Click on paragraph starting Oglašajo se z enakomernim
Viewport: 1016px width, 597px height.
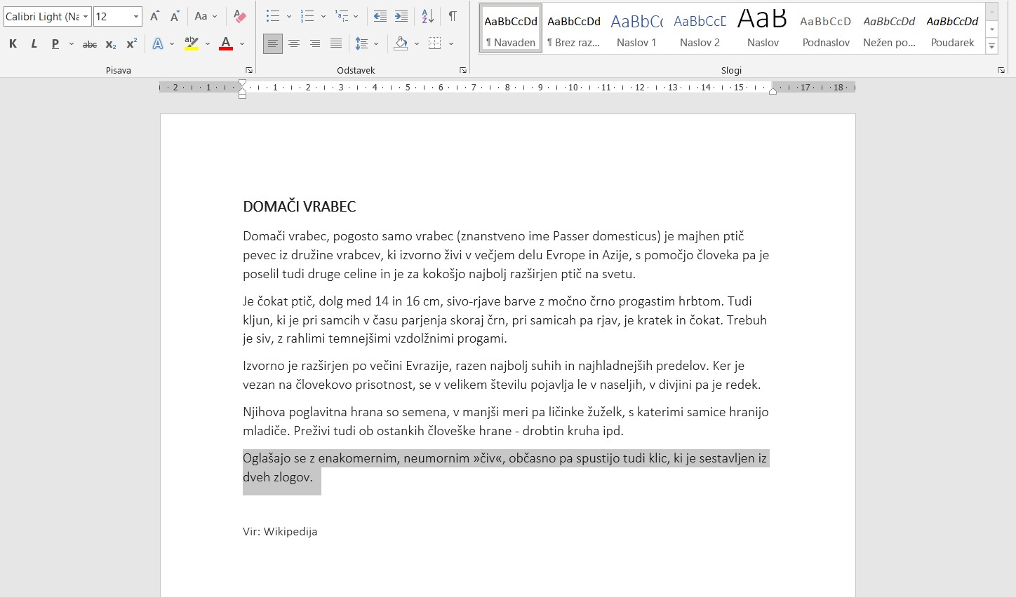click(505, 468)
